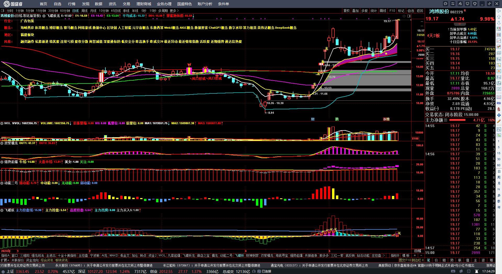Open the 国盛特色 menu
The width and height of the screenshot is (502, 274).
(x=184, y=4)
